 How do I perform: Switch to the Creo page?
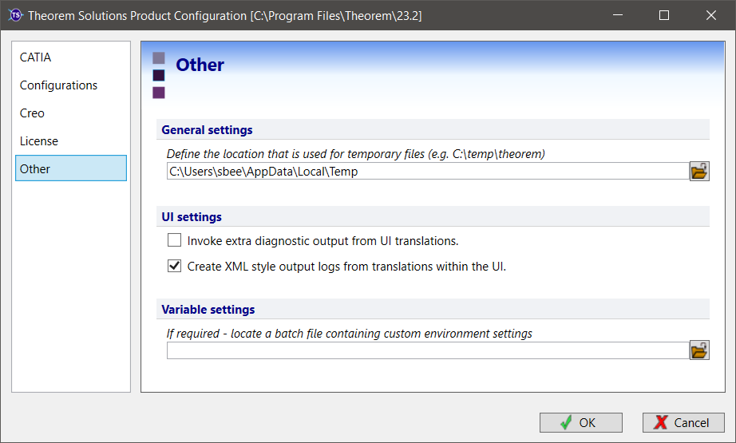71,113
